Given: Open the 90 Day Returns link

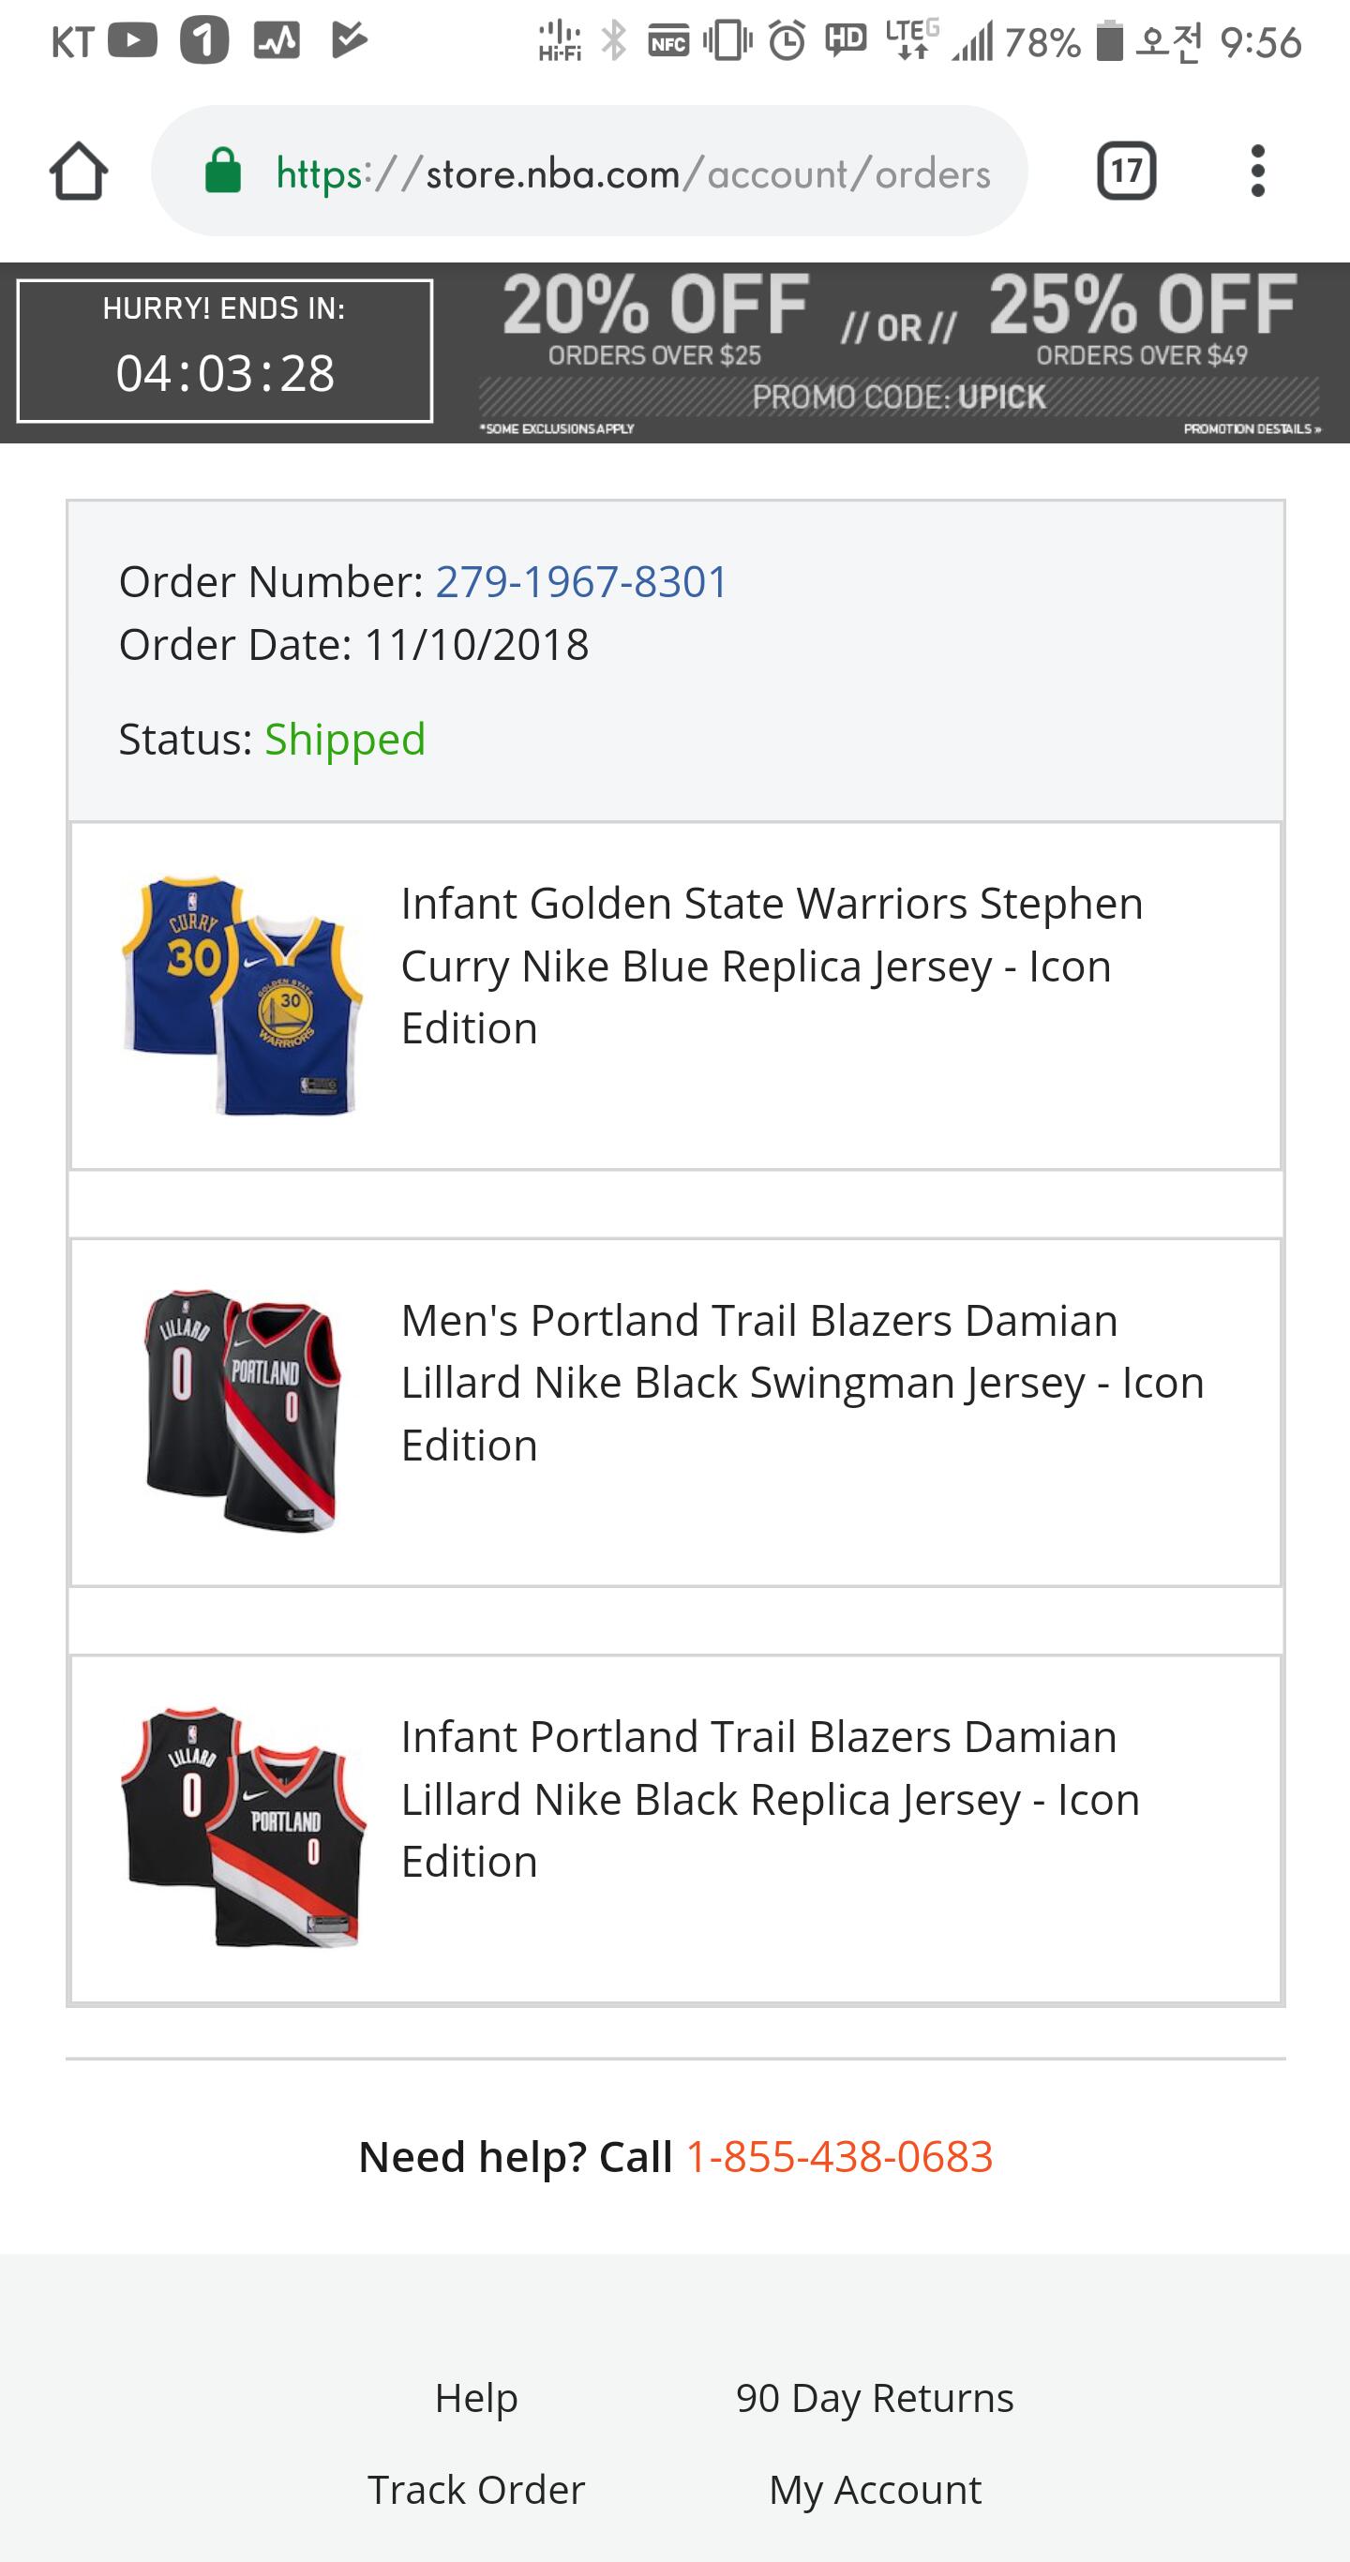Looking at the screenshot, I should click(x=875, y=2398).
